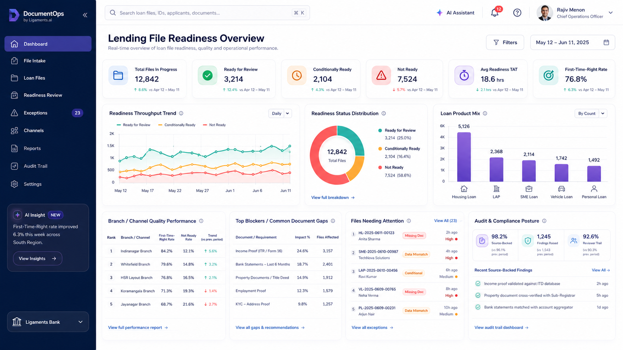Click the Filters button
The height and width of the screenshot is (350, 623).
click(x=505, y=42)
